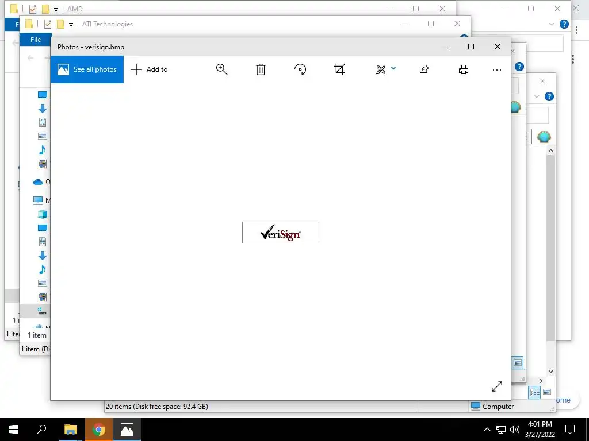Delete the photo with the trash icon
This screenshot has height=441, width=589.
[x=261, y=69]
